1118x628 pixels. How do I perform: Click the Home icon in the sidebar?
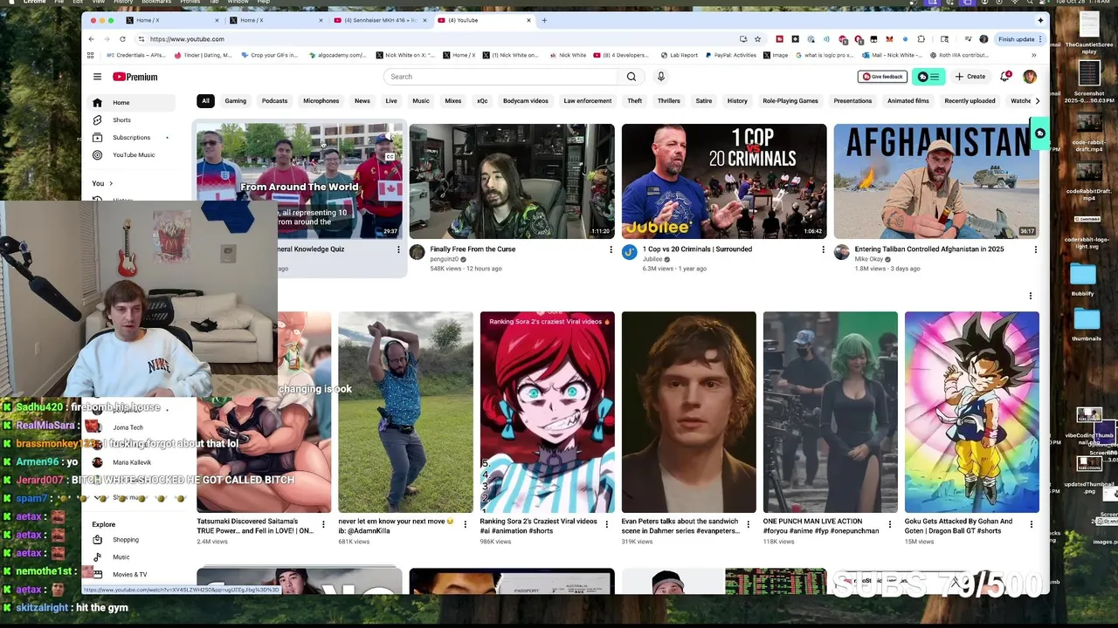coord(97,103)
